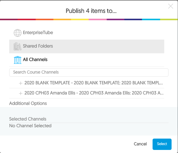
Task: Select the 2020 BLANK TEMPLATE channel name
Action: pyautogui.click(x=94, y=83)
